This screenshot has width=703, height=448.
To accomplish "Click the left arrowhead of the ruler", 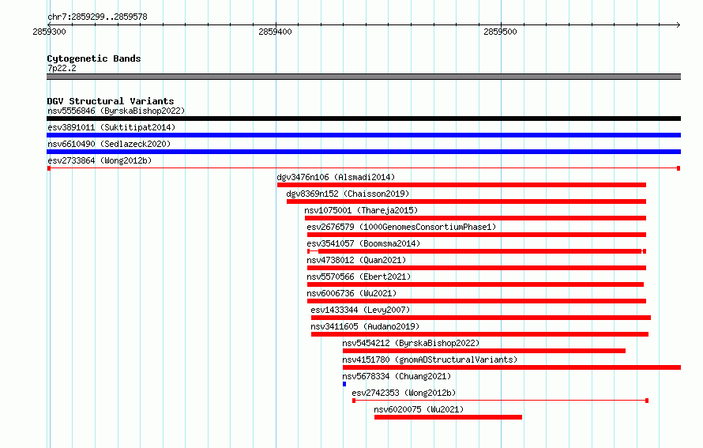I will tap(49, 24).
